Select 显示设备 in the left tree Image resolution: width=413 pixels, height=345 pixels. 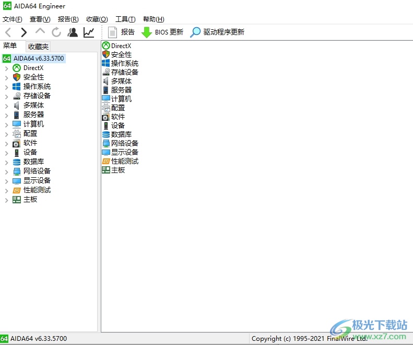point(37,180)
